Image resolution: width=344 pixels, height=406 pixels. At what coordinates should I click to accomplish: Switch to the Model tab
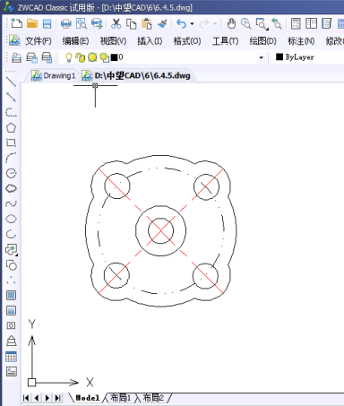[x=88, y=398]
